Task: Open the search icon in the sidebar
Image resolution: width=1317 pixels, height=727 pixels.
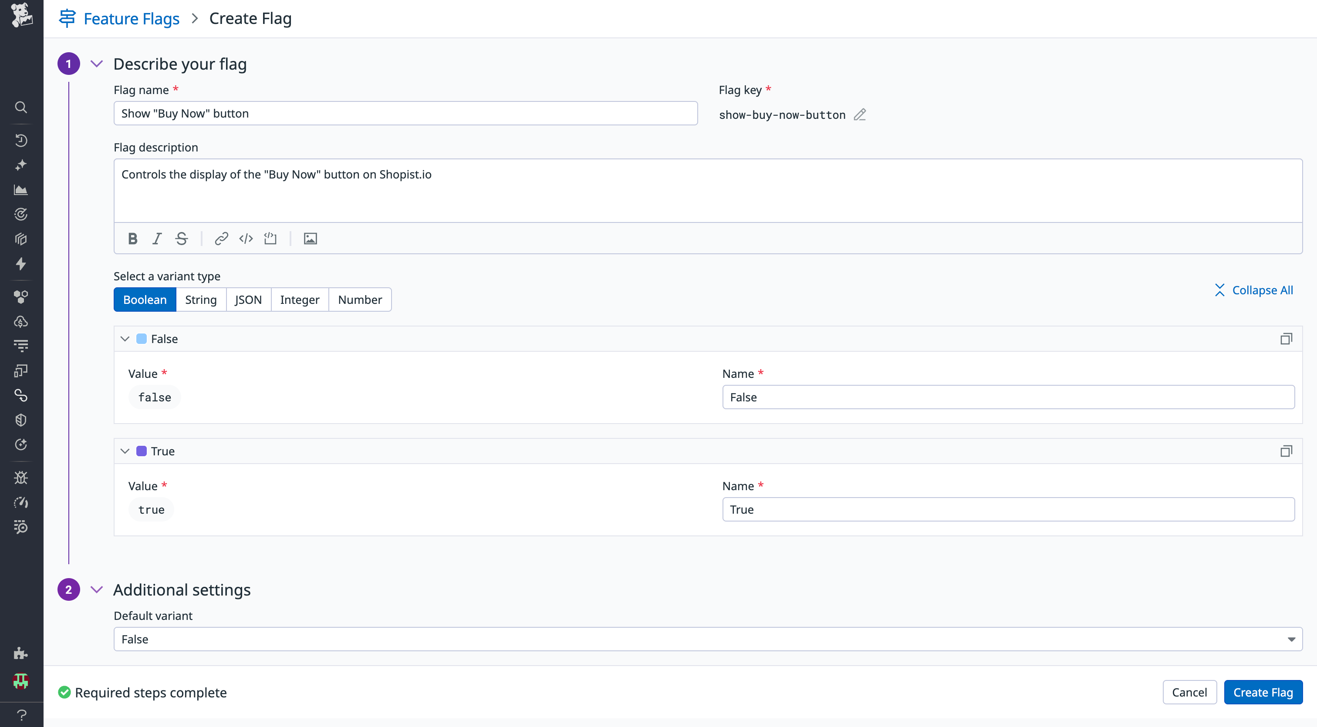Action: (21, 107)
